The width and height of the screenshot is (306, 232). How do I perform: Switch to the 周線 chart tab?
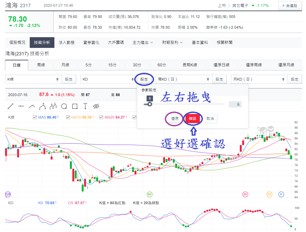(41, 65)
